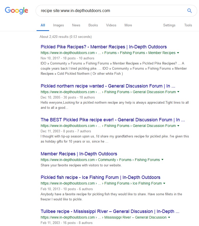Click the URL under Tulibee recipe title

click(104, 217)
